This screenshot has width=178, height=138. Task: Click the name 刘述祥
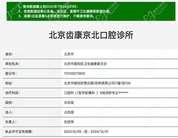[x=69, y=122]
